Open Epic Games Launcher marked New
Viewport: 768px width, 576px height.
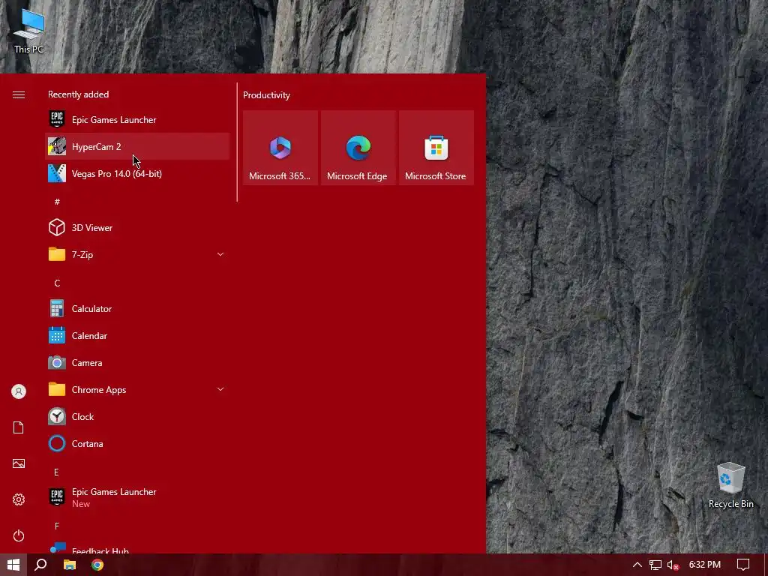(x=137, y=497)
